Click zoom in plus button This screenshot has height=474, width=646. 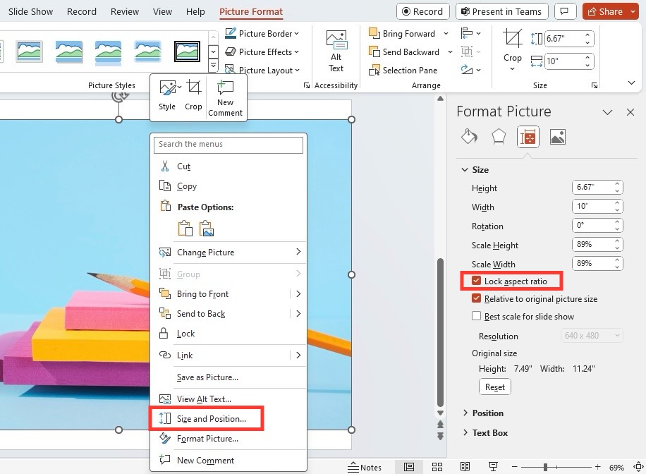(x=597, y=467)
